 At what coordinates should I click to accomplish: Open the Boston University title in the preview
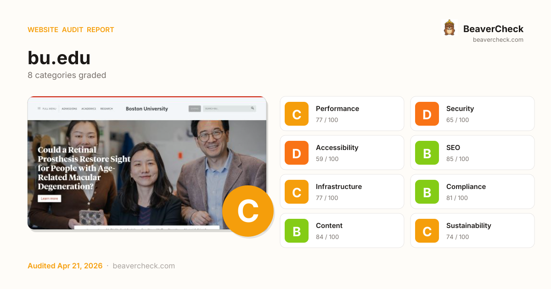pos(147,109)
